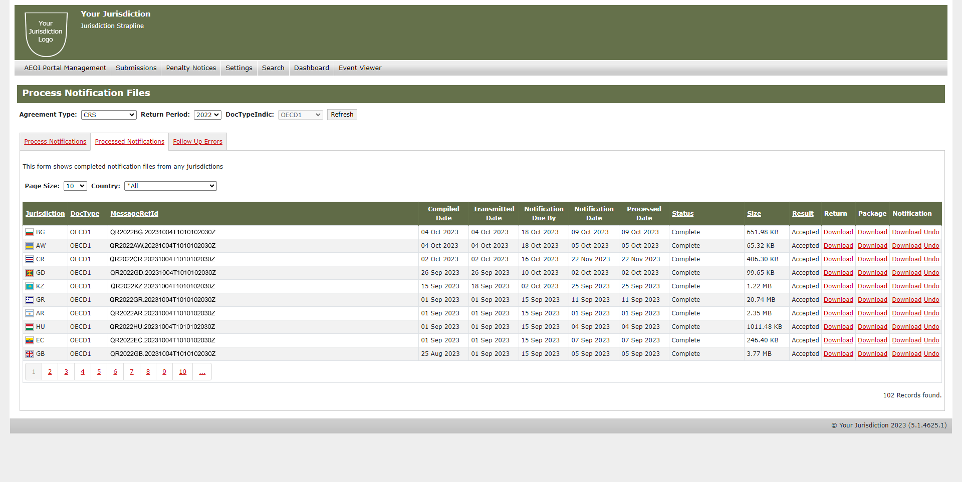Click MessageRefId QR2022KZ.20231004T1010102030Z

click(163, 286)
